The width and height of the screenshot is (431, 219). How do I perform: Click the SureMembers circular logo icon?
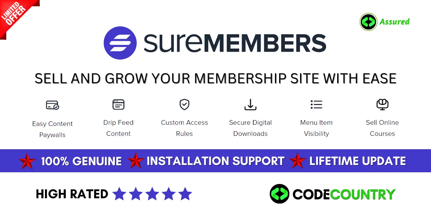[x=120, y=43]
